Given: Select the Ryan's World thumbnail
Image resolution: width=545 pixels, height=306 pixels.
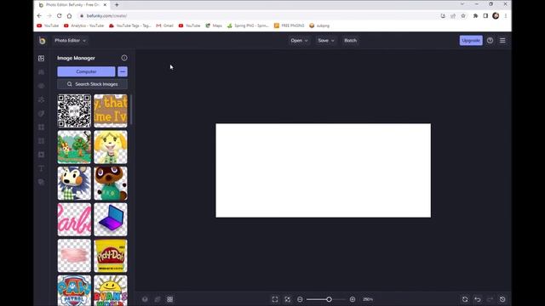Looking at the screenshot, I should pyautogui.click(x=111, y=291).
